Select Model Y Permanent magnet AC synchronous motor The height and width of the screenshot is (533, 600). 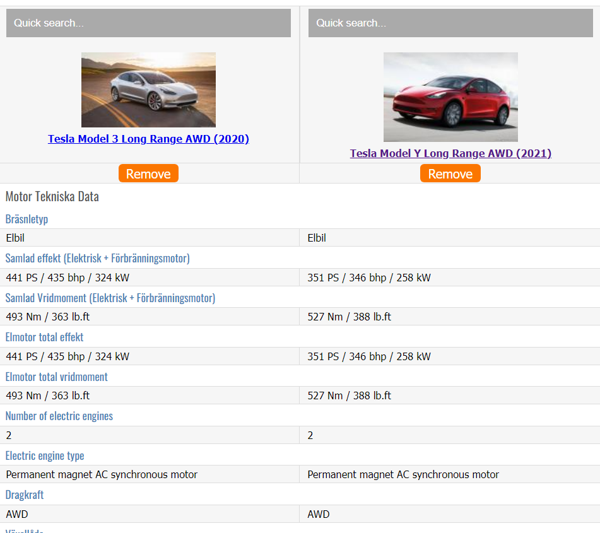tap(450, 474)
